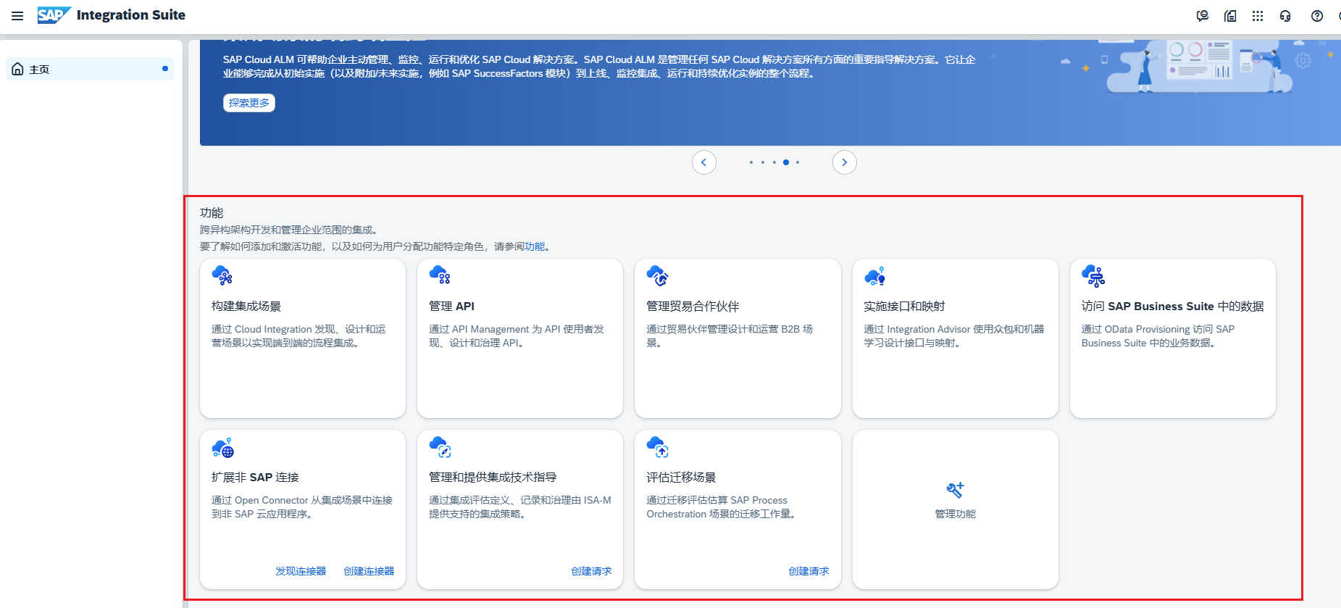Click the cloud icon on 管理贸易合作伙伴 card
1341x608 pixels.
[657, 275]
